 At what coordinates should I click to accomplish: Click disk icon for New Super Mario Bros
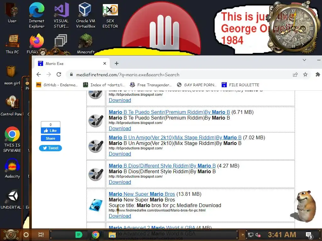(x=96, y=205)
